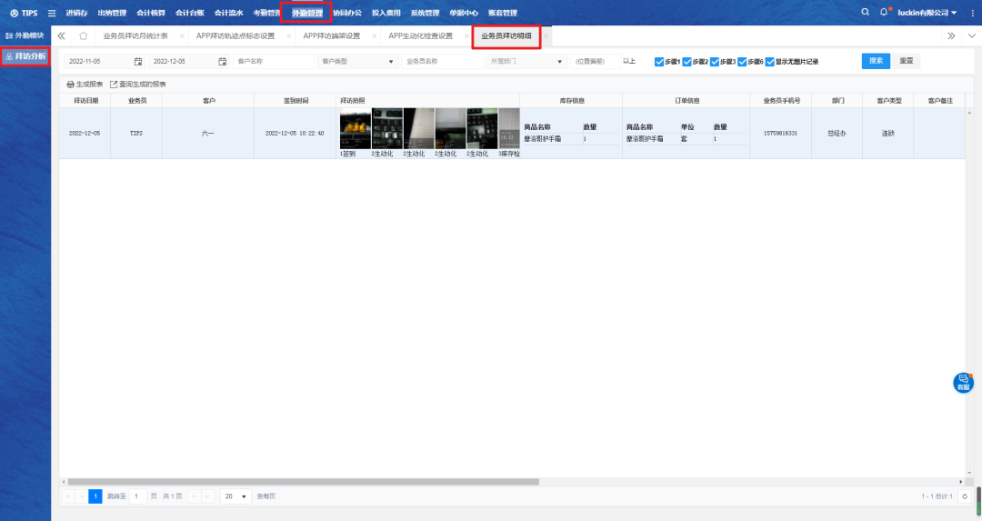
Task: Open calendar picker for start date 2022-11-05
Action: 138,62
